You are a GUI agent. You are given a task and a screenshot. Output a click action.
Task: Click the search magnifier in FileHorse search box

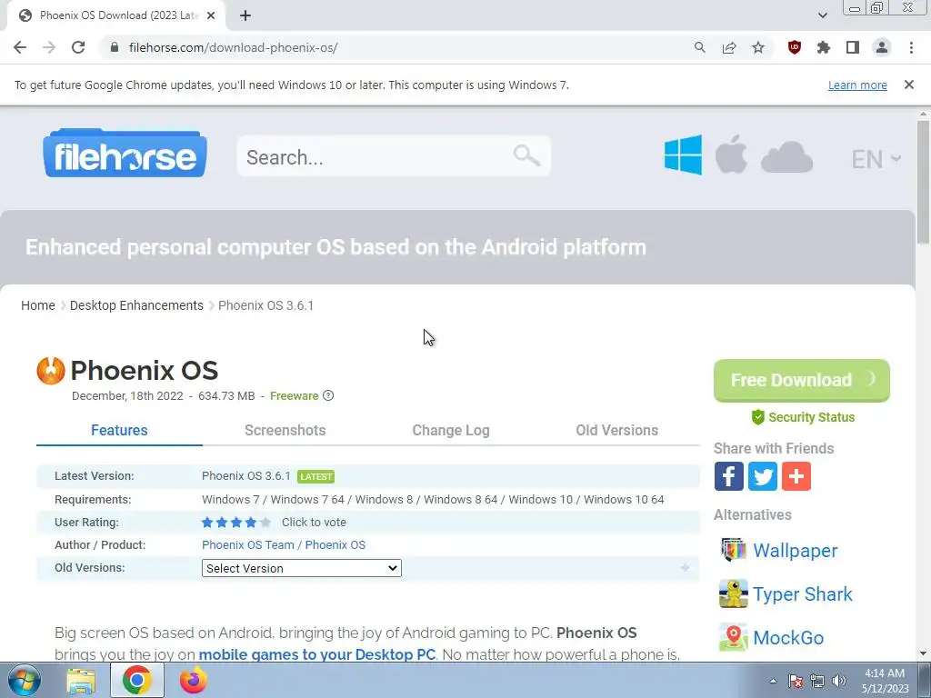coord(526,155)
